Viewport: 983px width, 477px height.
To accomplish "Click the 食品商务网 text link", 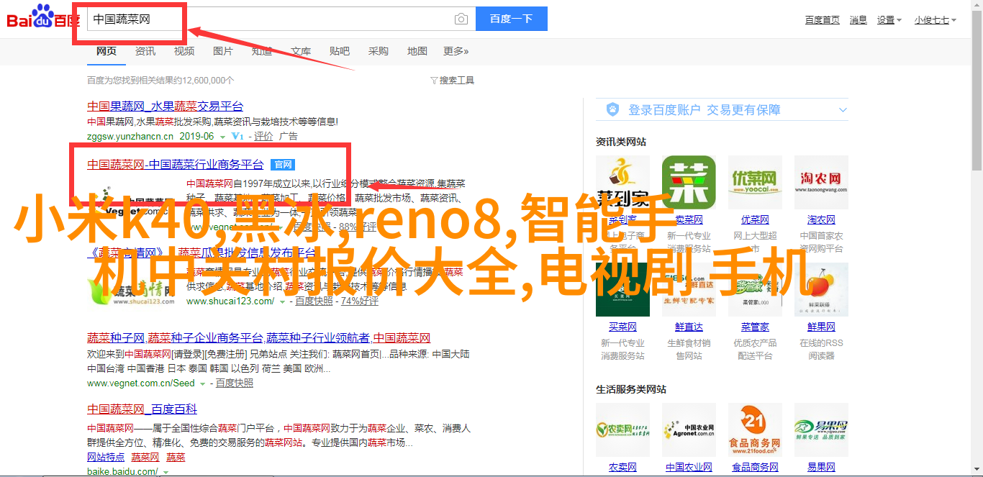I will pos(755,468).
